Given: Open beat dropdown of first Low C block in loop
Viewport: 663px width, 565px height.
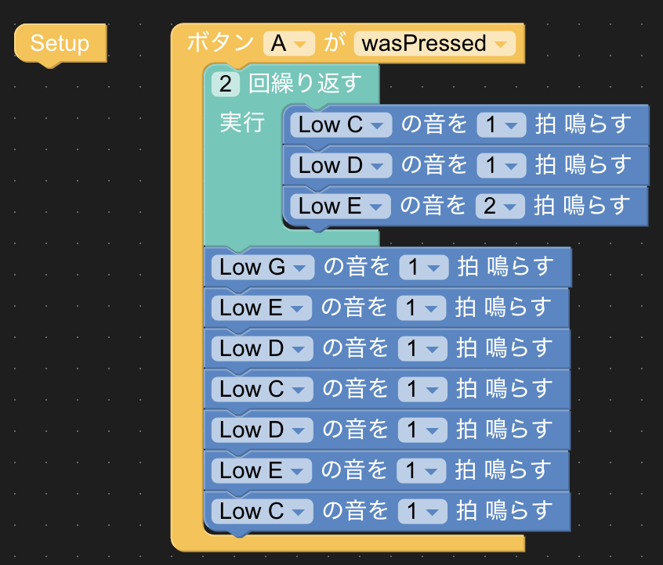Looking at the screenshot, I should [501, 125].
